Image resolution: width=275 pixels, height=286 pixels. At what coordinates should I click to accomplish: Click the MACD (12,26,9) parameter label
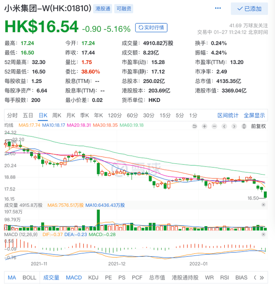pyautogui.click(x=21, y=234)
